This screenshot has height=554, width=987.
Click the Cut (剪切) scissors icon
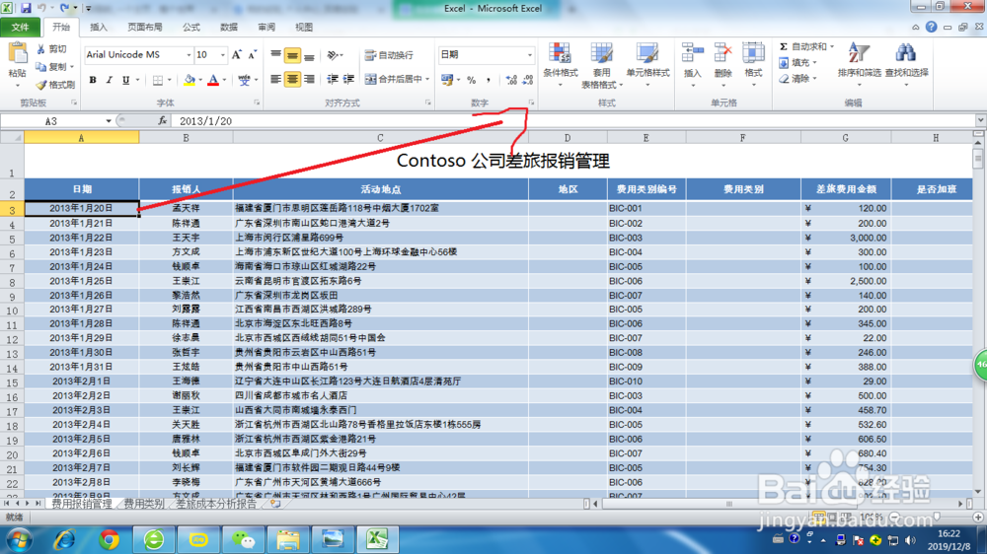click(x=40, y=49)
